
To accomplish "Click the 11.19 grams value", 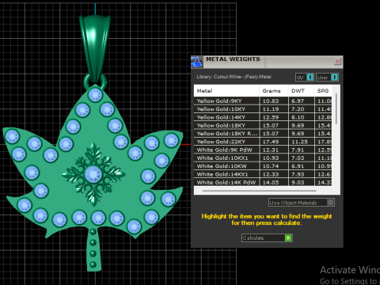I will coord(271,109).
